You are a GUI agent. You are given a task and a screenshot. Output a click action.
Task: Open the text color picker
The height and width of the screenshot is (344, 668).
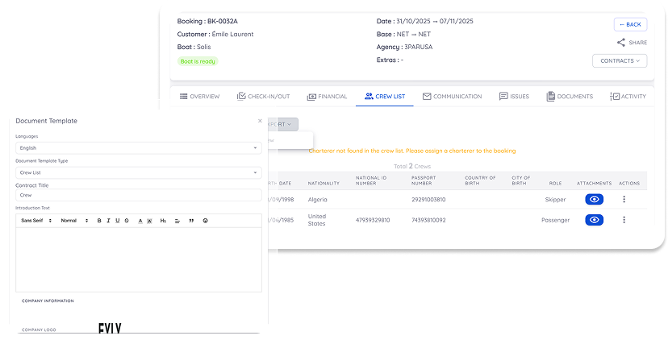[140, 221]
